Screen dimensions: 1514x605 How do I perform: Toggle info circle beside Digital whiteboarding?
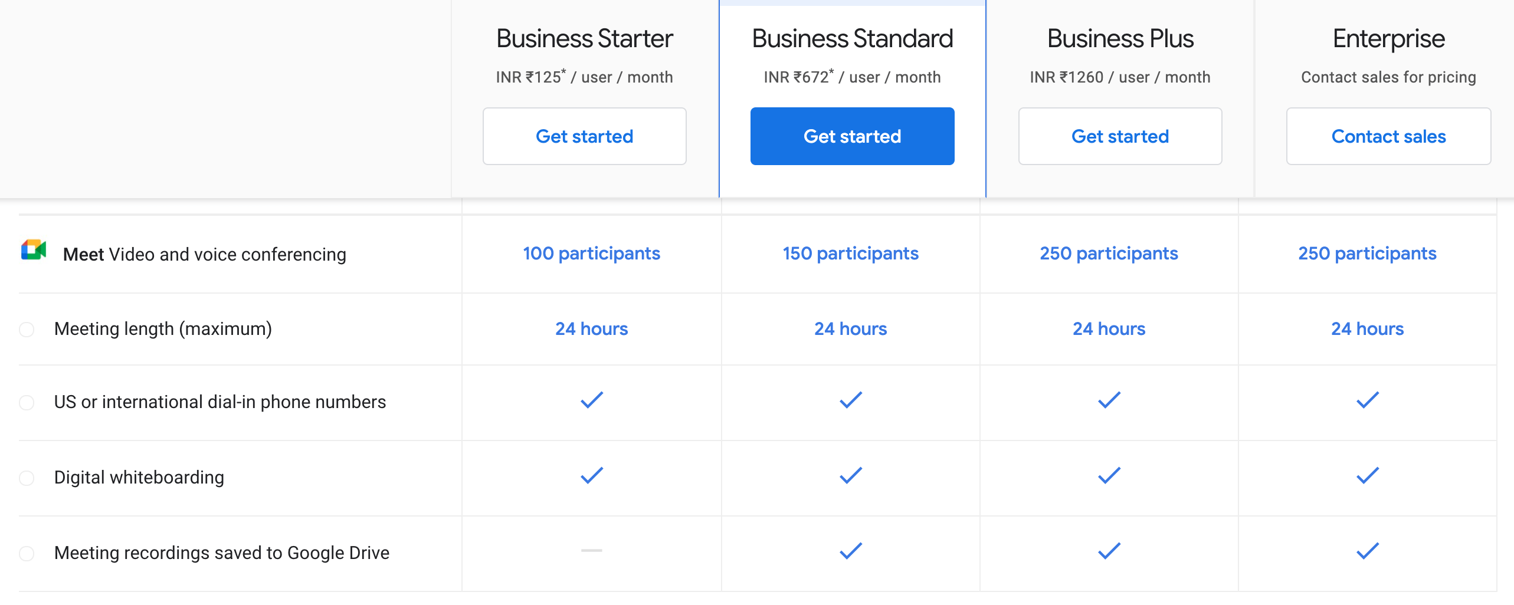point(26,478)
